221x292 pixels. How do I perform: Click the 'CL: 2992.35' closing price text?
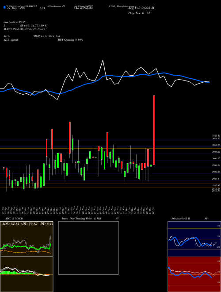point(83,8)
